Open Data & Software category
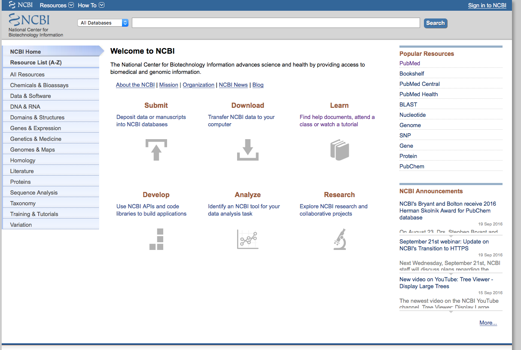Screen dimensions: 521x350 [x=51, y=96]
